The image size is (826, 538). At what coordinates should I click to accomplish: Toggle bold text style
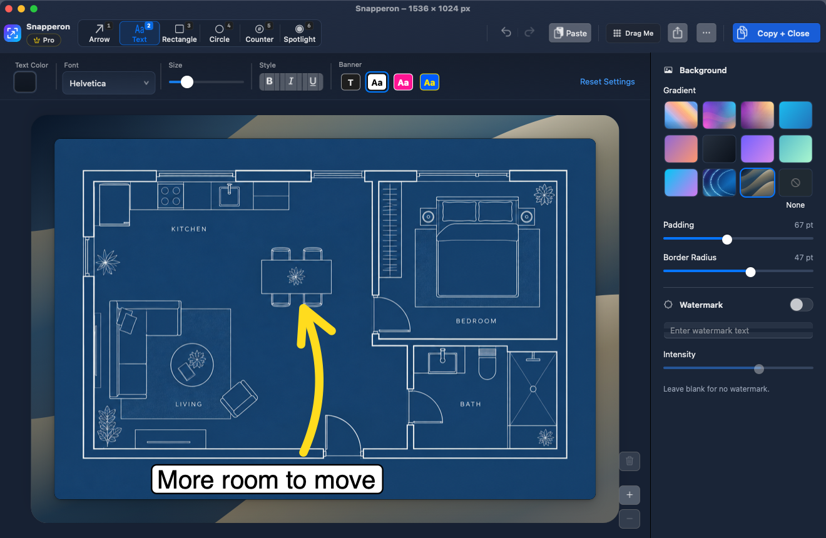[270, 81]
